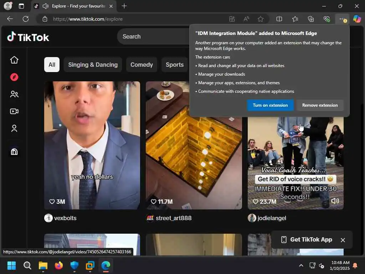
Task: Open a new tab
Action: click(x=124, y=6)
